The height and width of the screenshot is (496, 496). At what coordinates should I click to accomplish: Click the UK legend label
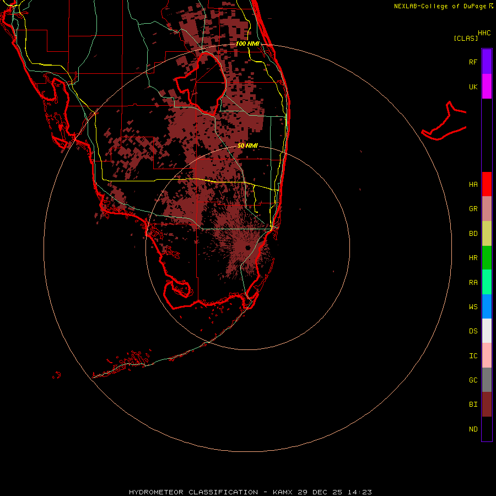click(x=473, y=87)
